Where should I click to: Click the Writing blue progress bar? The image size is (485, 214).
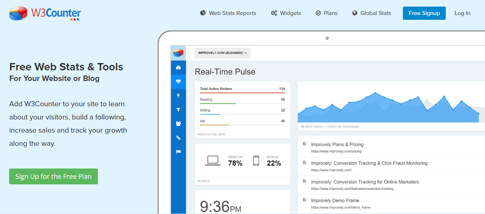(x=210, y=114)
